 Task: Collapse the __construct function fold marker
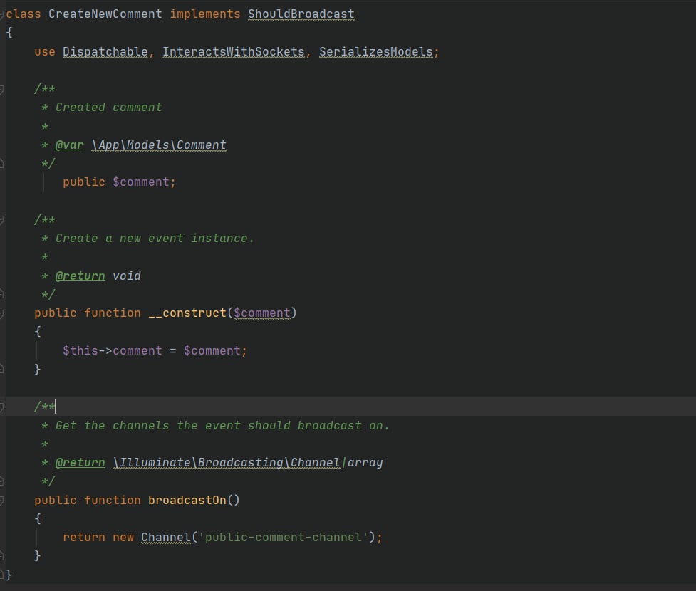[1, 313]
